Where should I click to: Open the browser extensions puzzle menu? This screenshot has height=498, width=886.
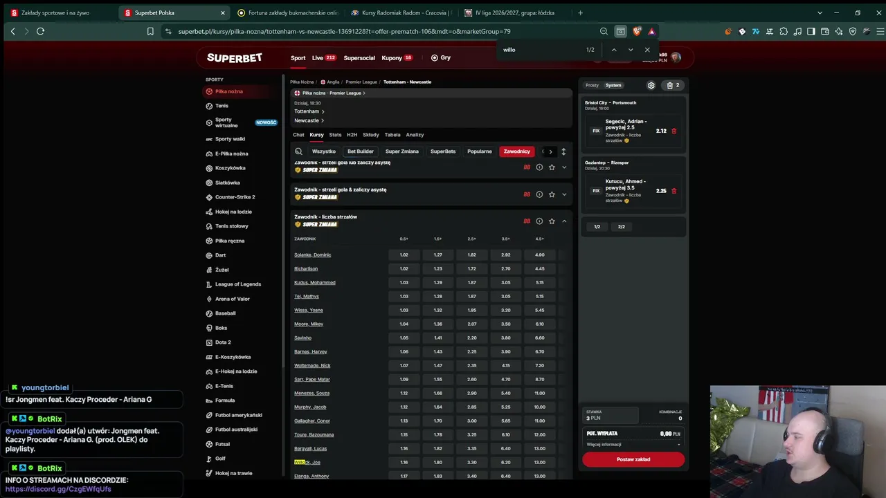click(784, 31)
